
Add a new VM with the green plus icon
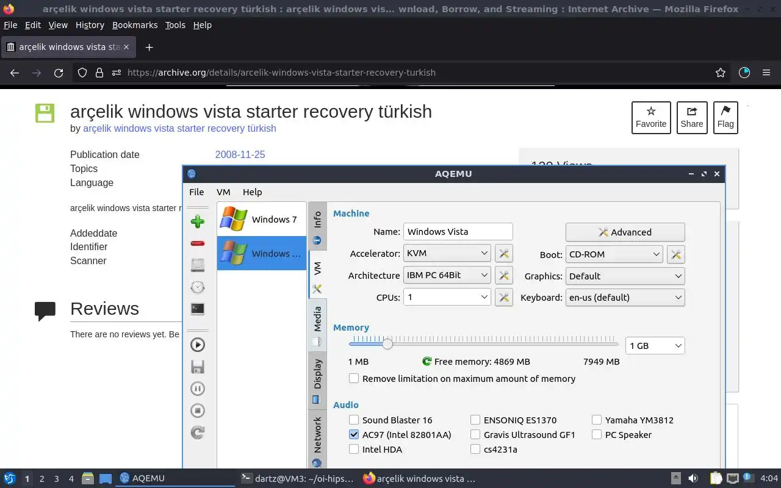197,221
